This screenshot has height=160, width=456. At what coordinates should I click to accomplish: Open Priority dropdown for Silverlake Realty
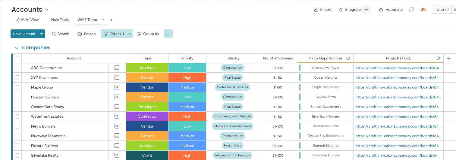pyautogui.click(x=187, y=155)
